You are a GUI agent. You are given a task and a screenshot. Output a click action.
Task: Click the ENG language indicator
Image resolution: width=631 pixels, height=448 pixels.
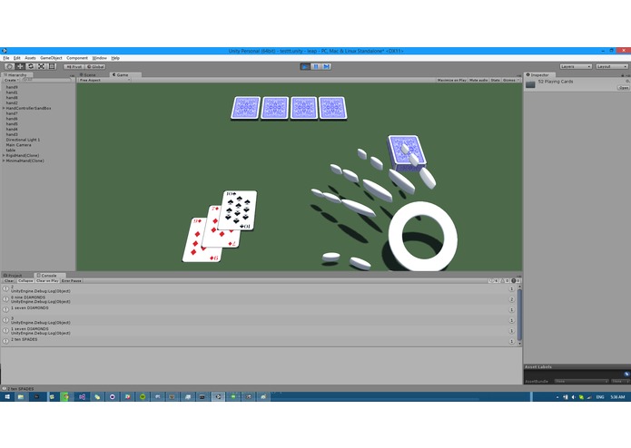[x=600, y=397]
